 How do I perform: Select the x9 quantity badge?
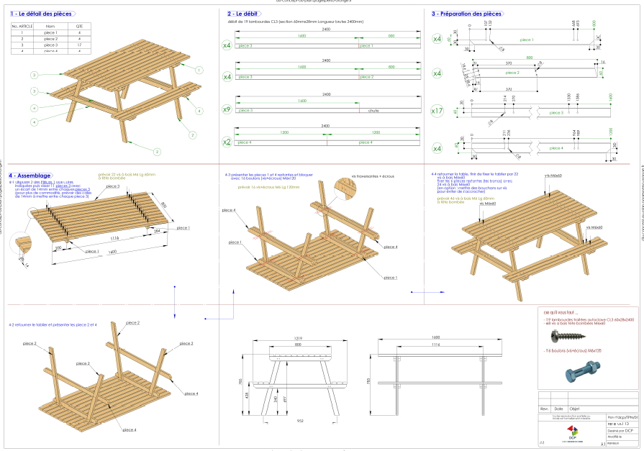coord(227,110)
